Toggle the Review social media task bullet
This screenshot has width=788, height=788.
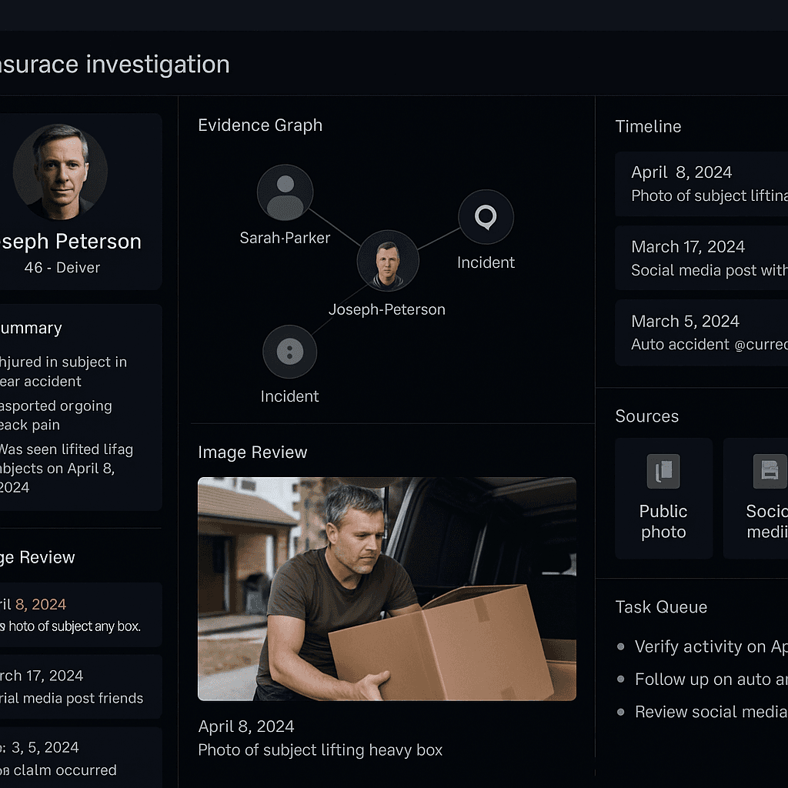[620, 712]
